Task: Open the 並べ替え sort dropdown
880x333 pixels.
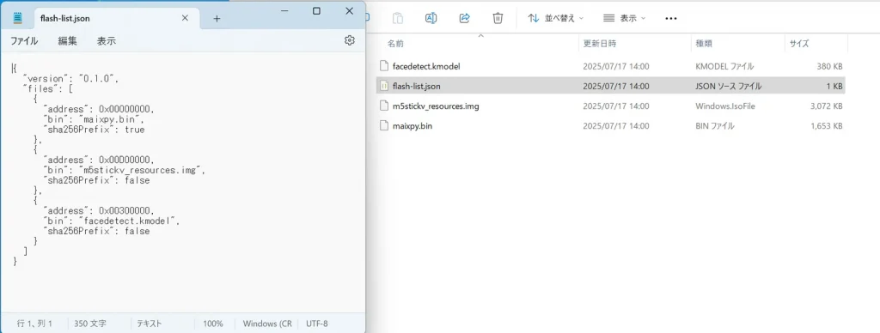Action: point(556,18)
